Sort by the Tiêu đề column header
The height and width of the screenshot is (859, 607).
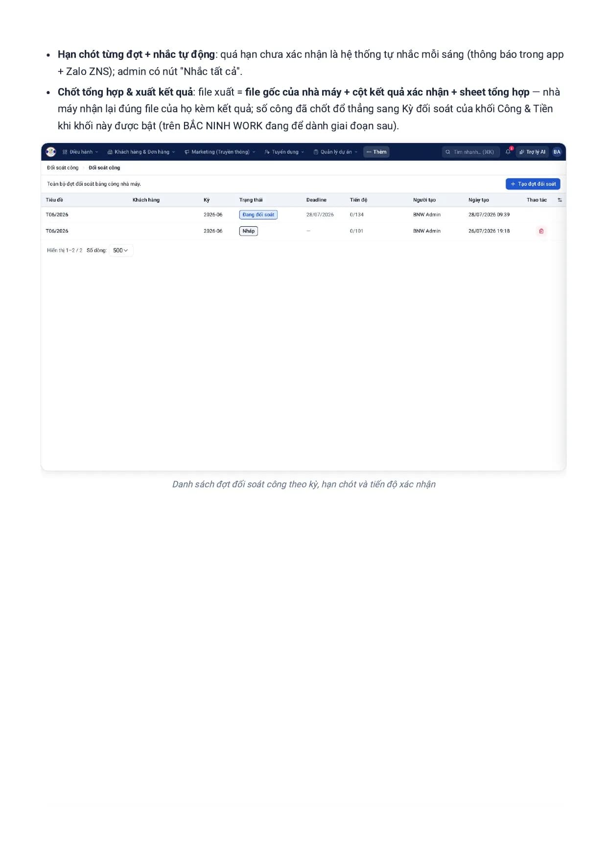pyautogui.click(x=54, y=200)
